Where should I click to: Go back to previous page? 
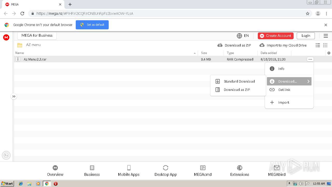pos(6,14)
